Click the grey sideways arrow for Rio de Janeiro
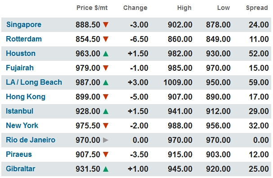273x178 pixels. (106, 140)
